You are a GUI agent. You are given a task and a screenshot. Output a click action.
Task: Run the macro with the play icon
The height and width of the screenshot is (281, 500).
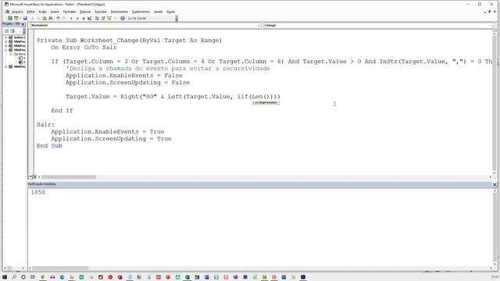[71, 19]
